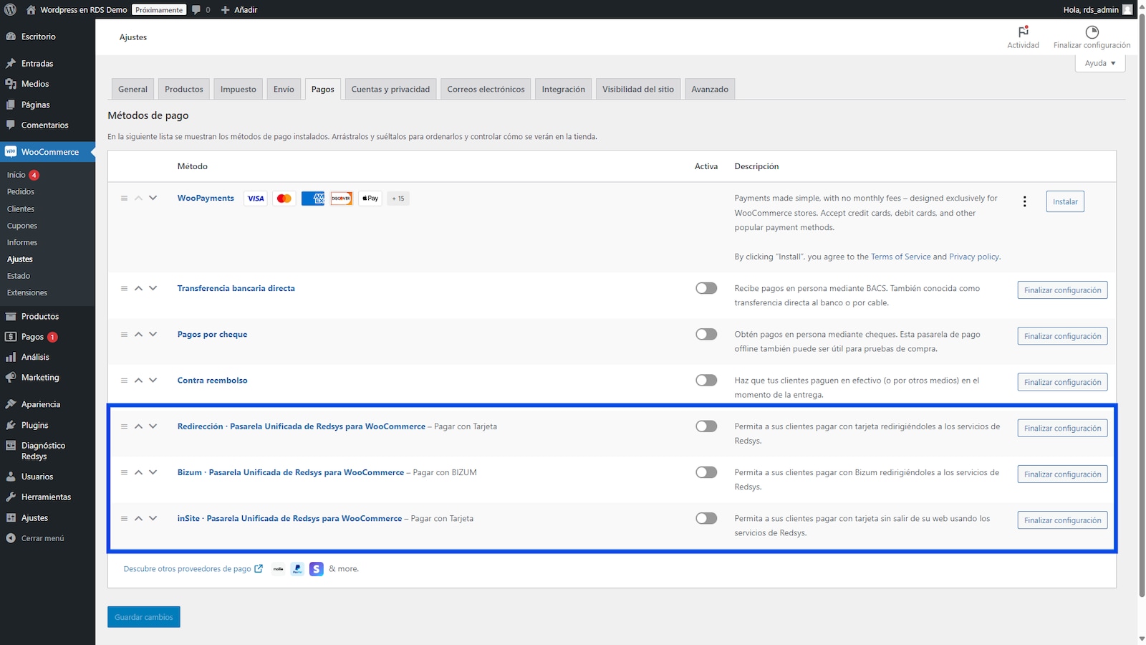Screen dimensions: 1146x645
Task: Open the Pedidos submenu item in WooCommerce
Action: (21, 191)
